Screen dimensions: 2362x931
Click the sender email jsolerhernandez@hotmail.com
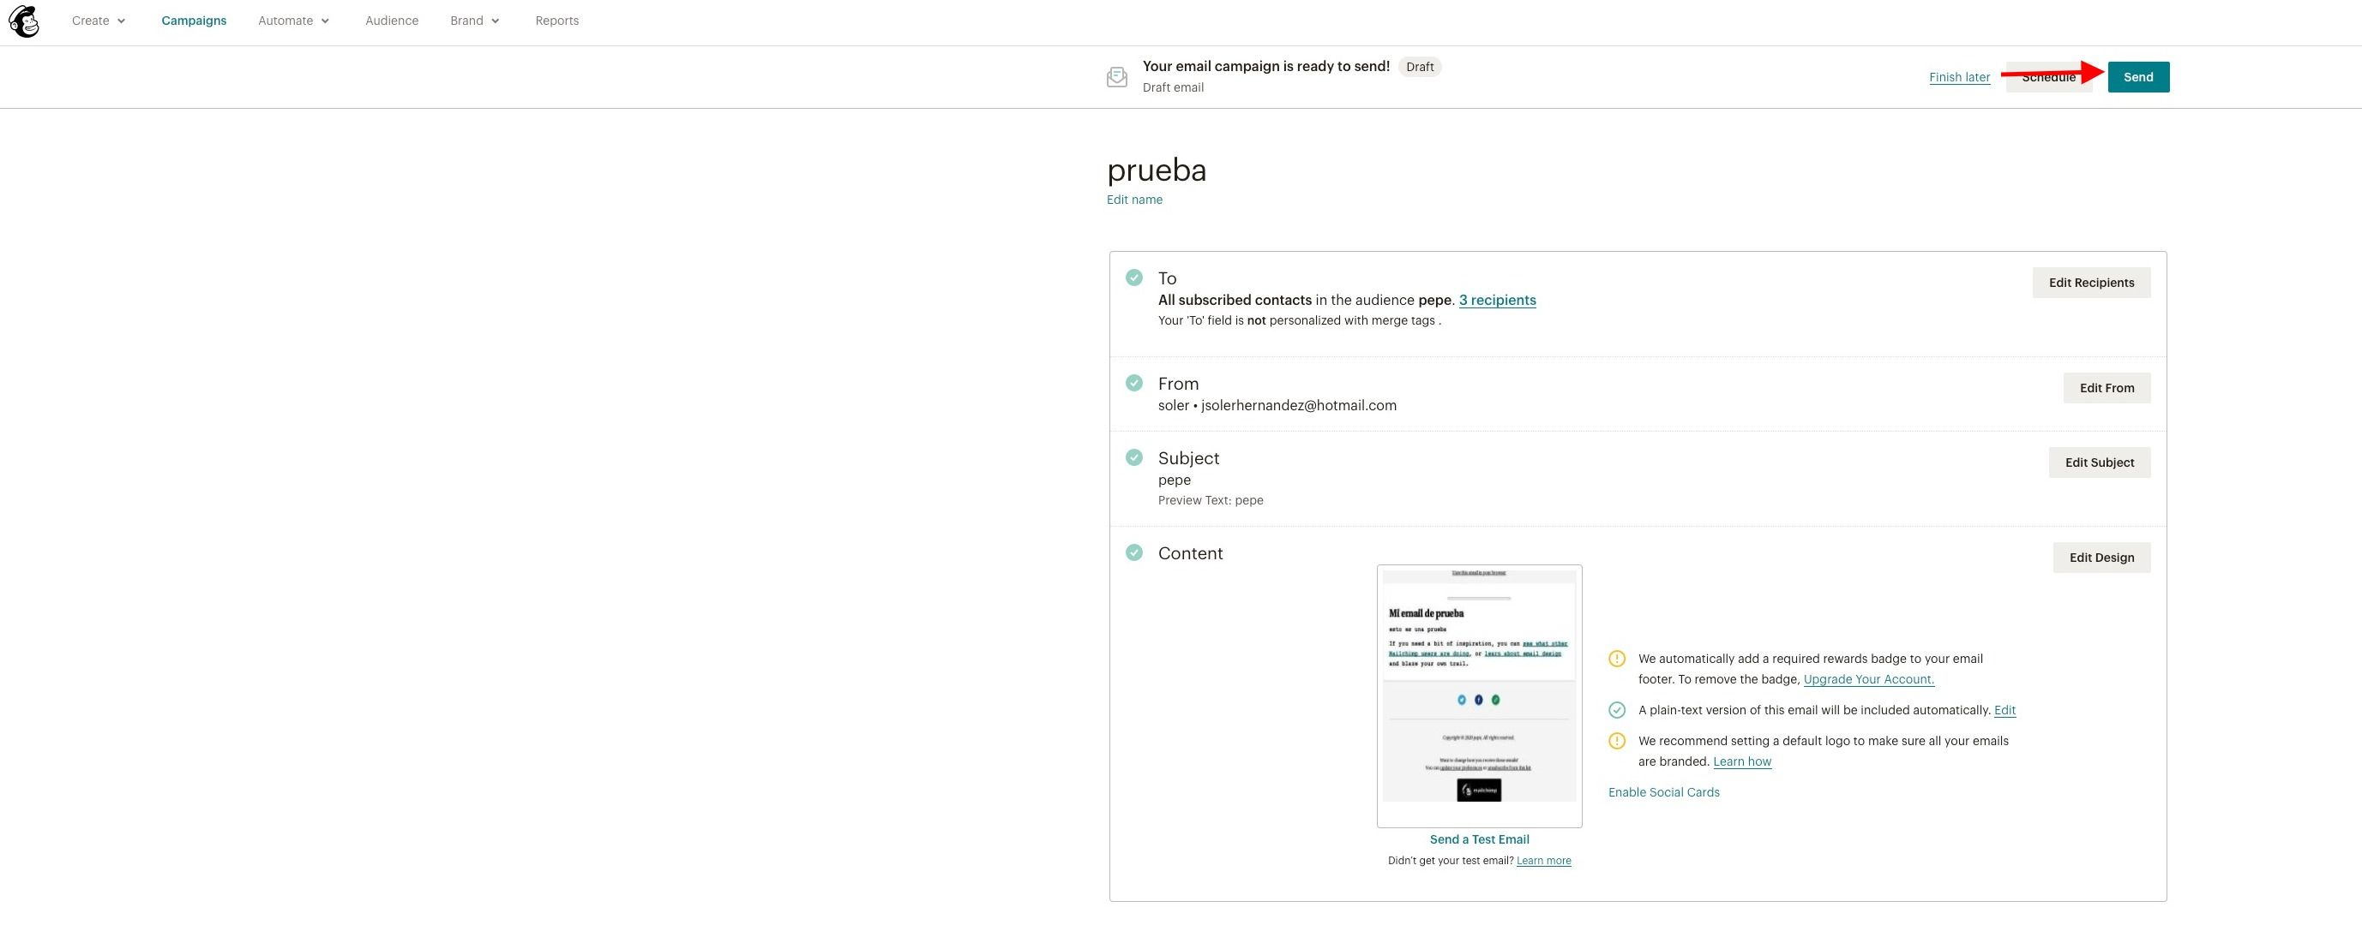pyautogui.click(x=1298, y=405)
